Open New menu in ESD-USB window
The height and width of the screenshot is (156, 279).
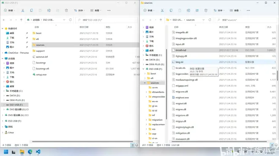(9, 11)
